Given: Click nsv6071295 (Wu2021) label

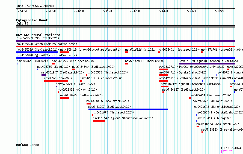Looking at the screenshot, I should [217, 78].
